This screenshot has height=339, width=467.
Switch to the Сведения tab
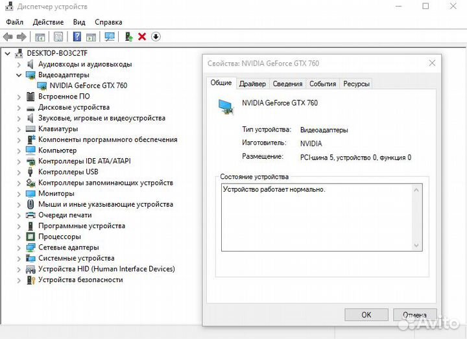[287, 84]
